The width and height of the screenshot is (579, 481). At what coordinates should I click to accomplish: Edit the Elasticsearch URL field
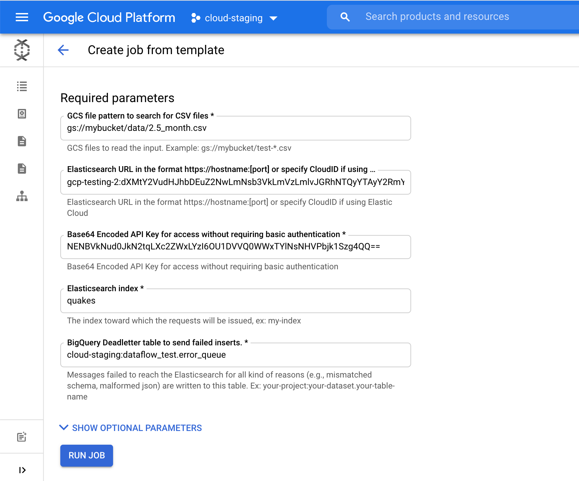[x=236, y=182]
